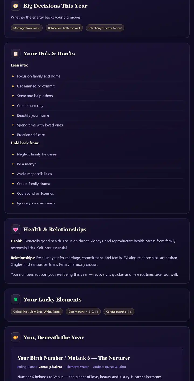194x381 pixels.
Task: Click the Create family drama list item
Action: 97,184
